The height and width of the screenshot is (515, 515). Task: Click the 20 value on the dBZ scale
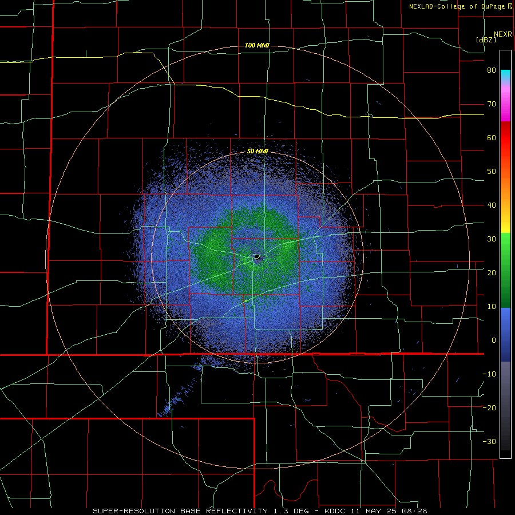pos(492,272)
